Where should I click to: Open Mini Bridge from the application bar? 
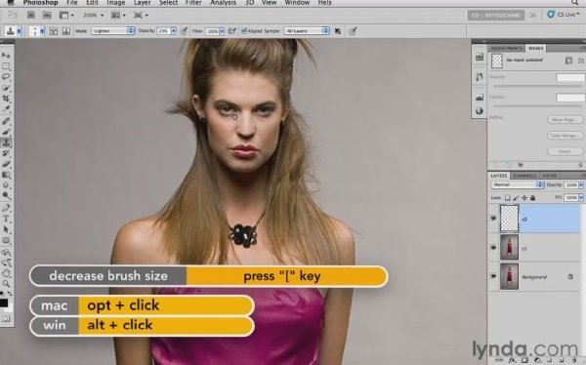point(47,16)
